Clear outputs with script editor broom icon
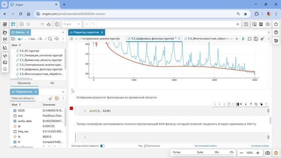 click(263, 39)
